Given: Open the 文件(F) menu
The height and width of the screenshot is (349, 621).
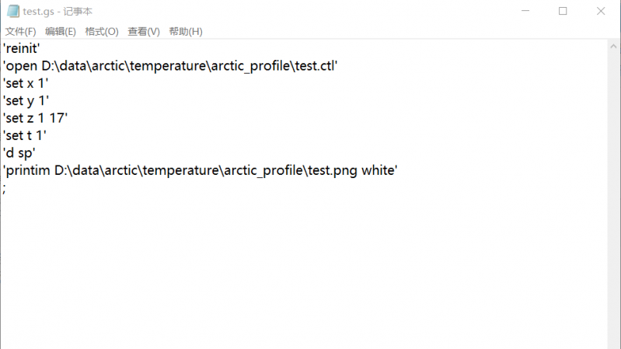Looking at the screenshot, I should click(21, 31).
